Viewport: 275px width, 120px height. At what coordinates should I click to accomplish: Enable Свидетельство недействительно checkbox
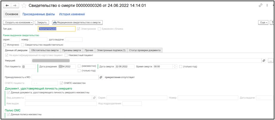pos(23,45)
